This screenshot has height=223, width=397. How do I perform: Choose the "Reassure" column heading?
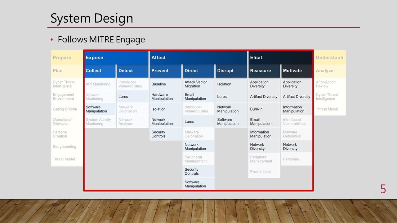[264, 71]
